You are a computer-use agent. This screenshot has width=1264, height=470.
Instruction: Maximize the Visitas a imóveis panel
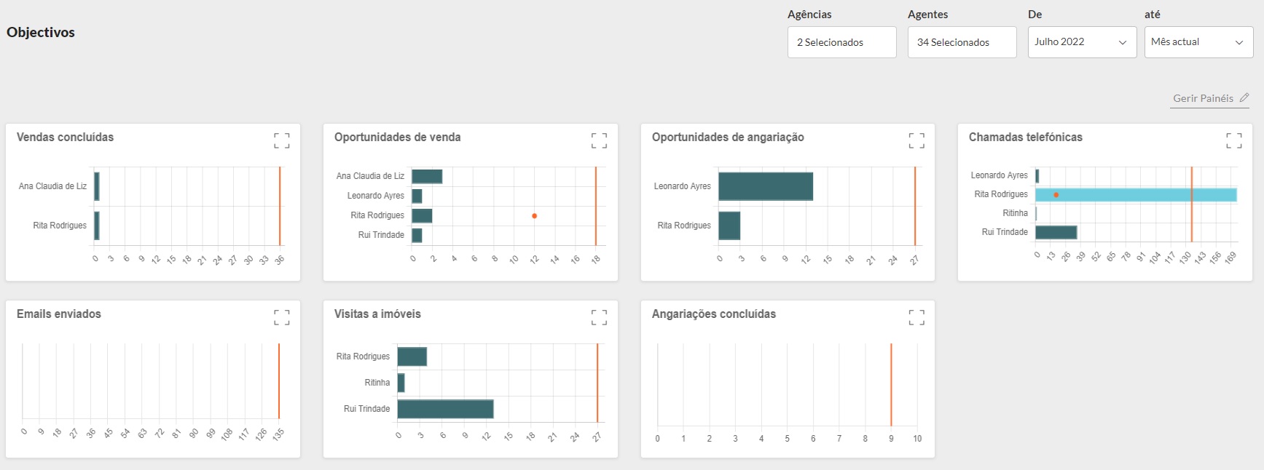599,317
